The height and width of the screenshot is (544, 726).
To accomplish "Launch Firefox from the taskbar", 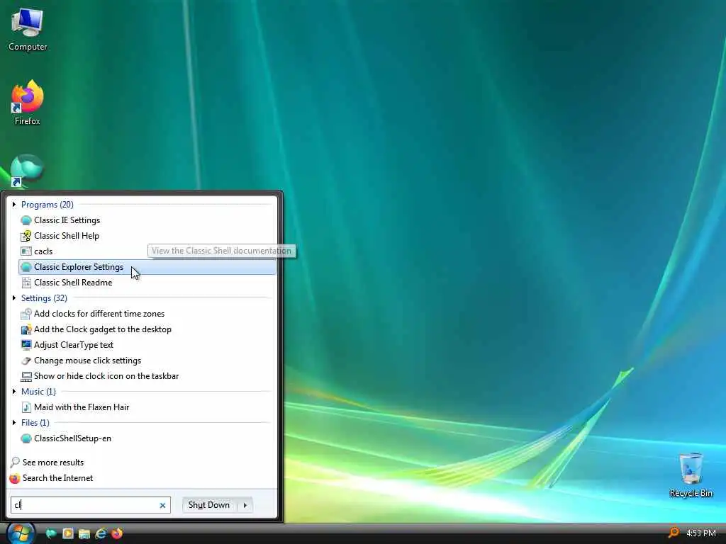I will tap(117, 533).
